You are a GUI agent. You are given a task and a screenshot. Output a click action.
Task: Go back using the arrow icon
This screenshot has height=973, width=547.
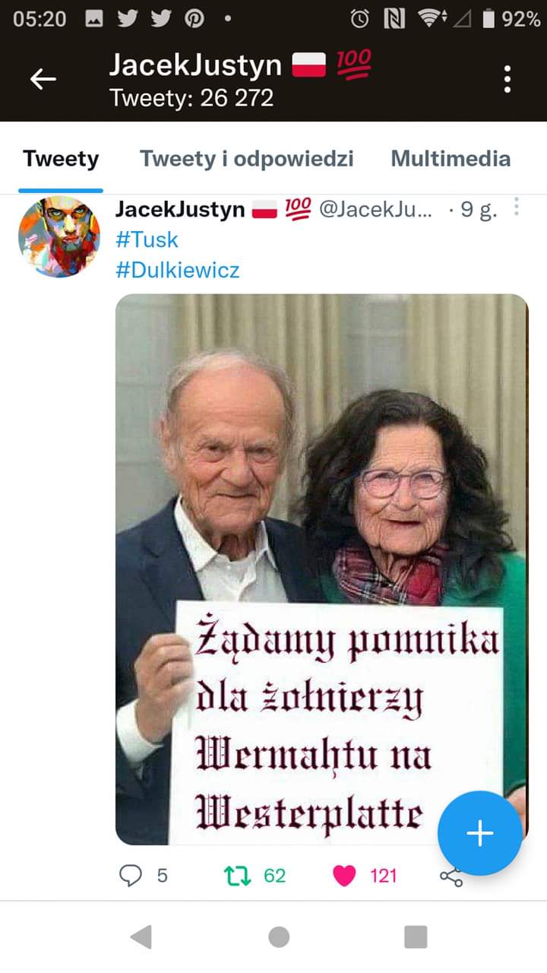pyautogui.click(x=43, y=78)
